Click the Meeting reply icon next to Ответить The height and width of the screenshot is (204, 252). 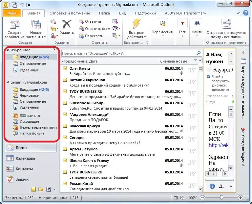115,21
